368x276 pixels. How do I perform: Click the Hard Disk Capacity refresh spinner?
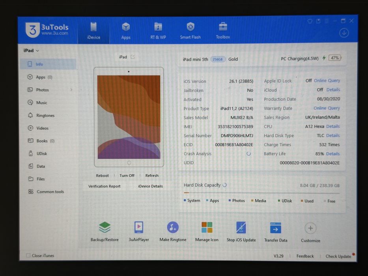pyautogui.click(x=224, y=185)
